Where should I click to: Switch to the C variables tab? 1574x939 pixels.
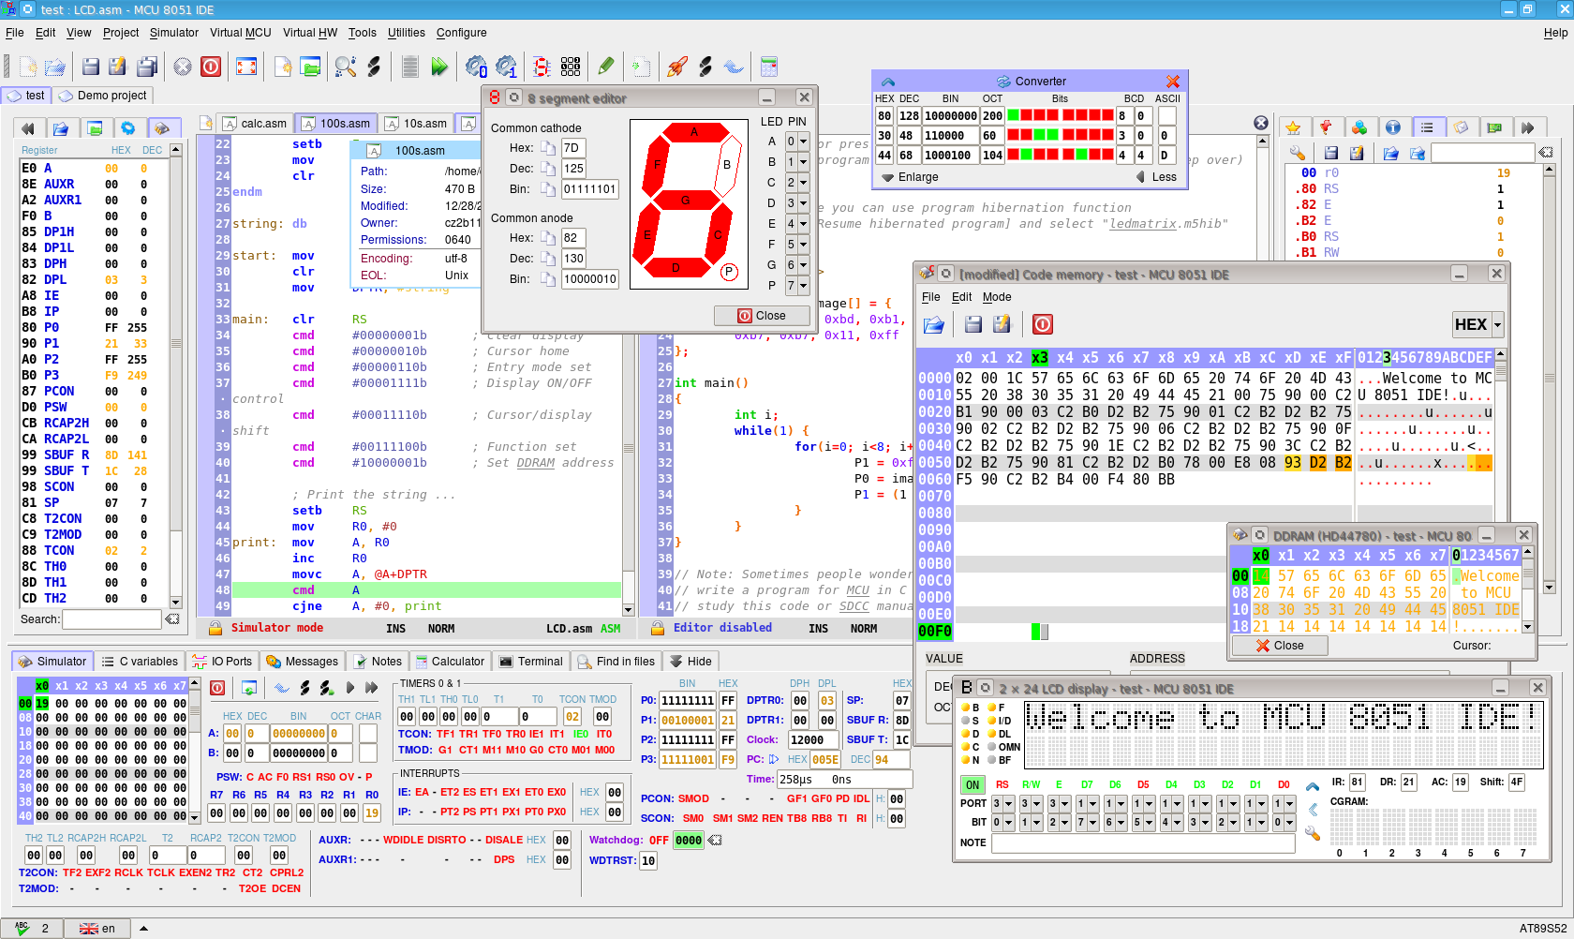coord(140,661)
